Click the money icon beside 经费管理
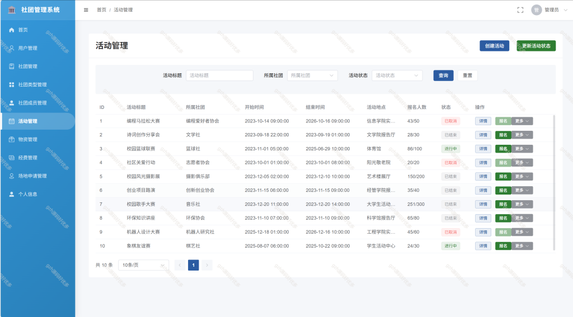The height and width of the screenshot is (317, 573). click(x=12, y=158)
